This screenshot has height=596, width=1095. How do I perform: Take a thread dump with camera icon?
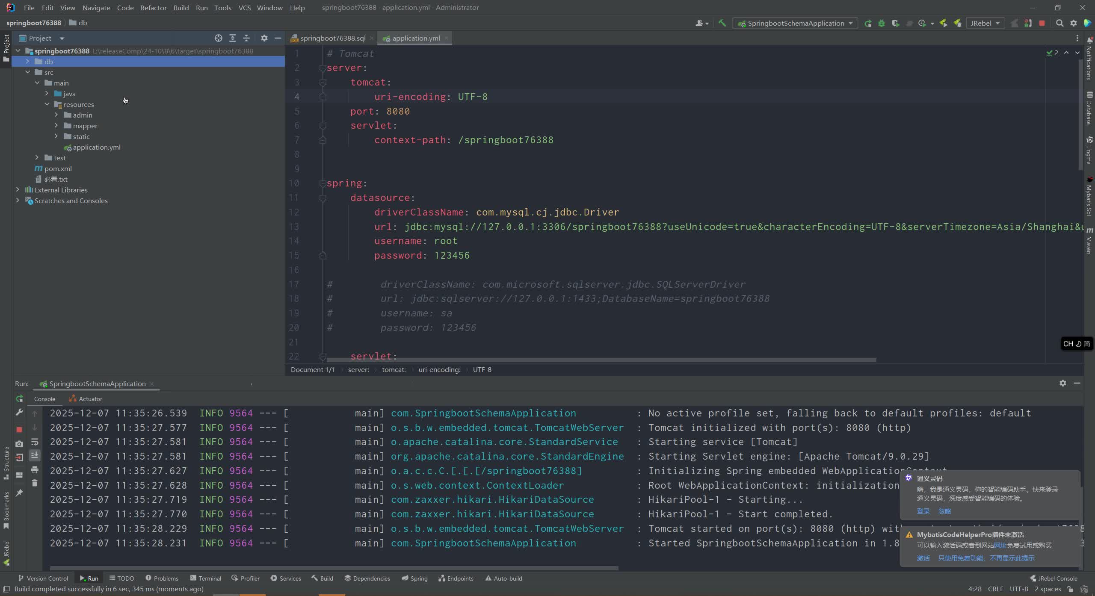pos(19,444)
